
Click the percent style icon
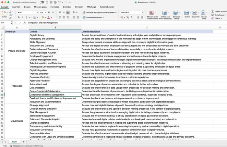point(127,18)
